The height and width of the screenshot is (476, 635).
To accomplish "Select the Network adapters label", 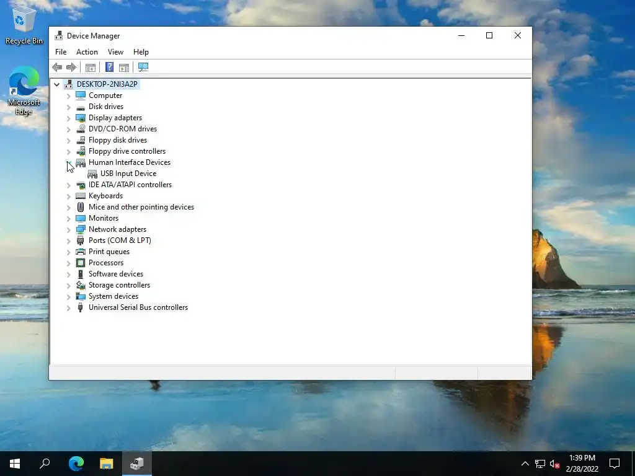I will (117, 229).
